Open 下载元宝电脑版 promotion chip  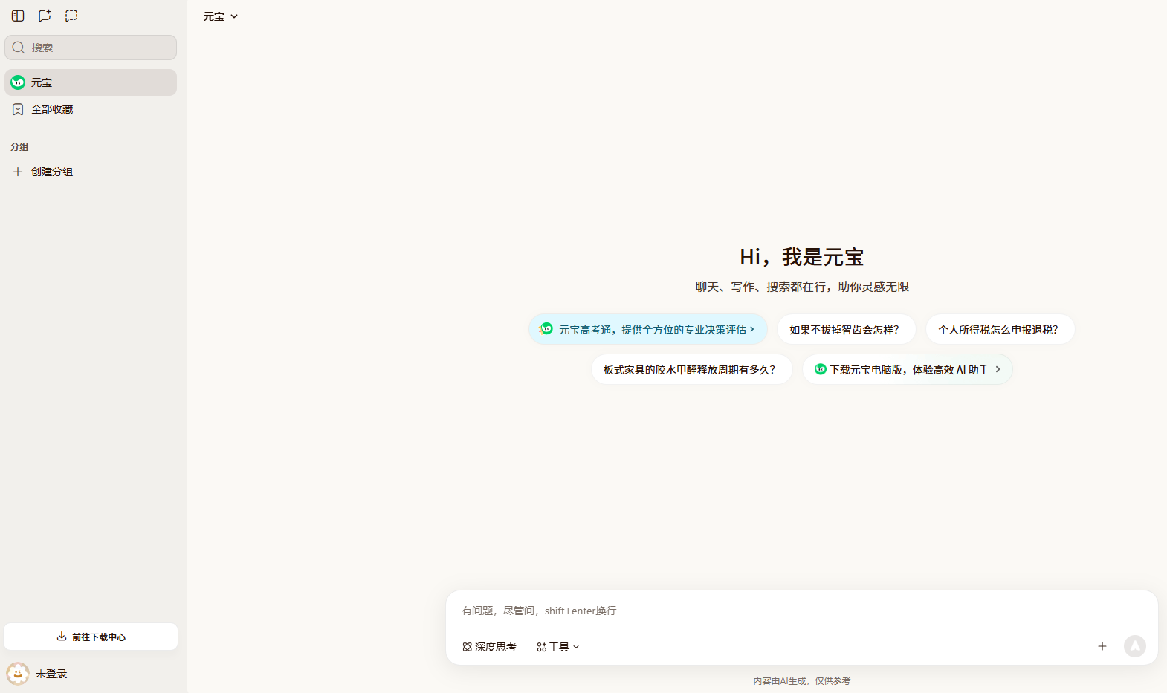908,369
